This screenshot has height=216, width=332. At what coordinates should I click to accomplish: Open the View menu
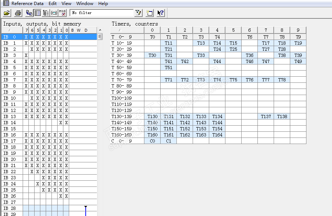(x=66, y=3)
